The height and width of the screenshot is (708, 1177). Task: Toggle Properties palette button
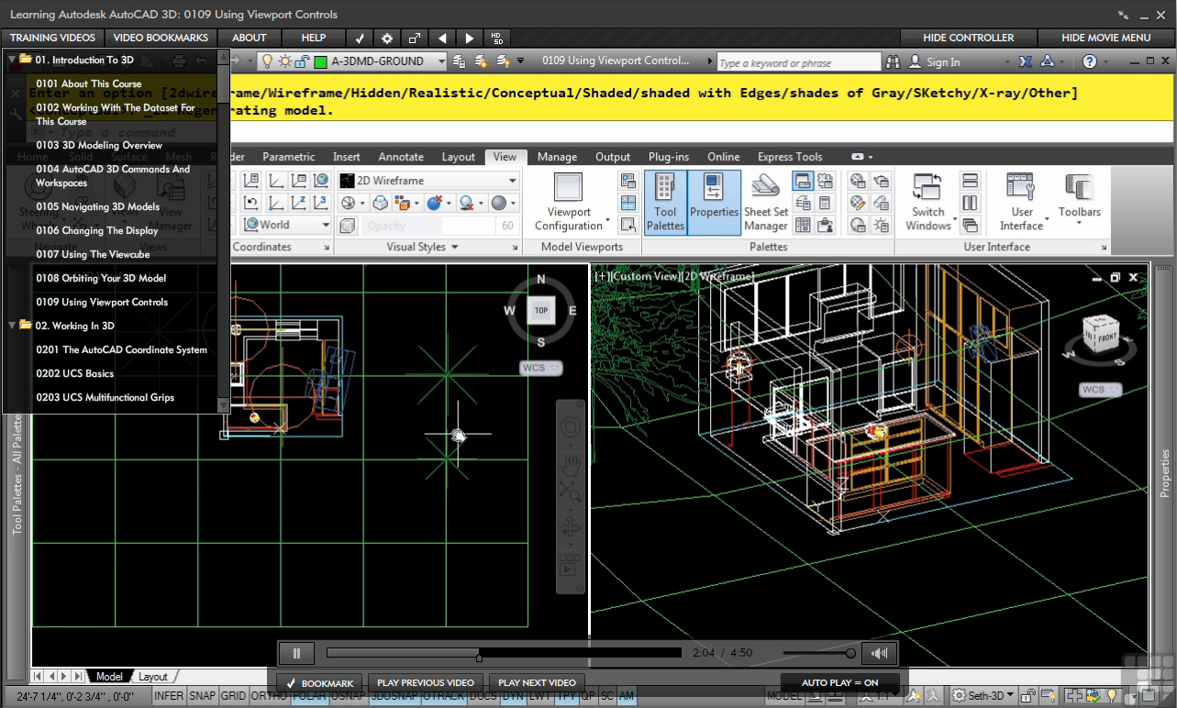pyautogui.click(x=714, y=203)
